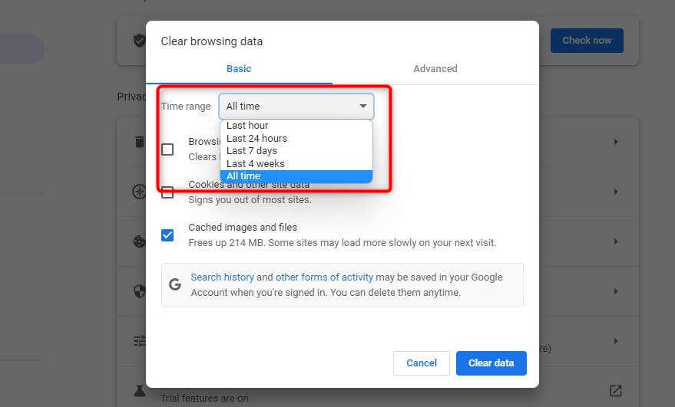Screen dimensions: 675x407
Task: Click the Safety check shield icon
Action: pos(139,41)
